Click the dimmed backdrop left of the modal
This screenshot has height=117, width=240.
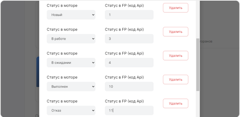tap(19, 59)
